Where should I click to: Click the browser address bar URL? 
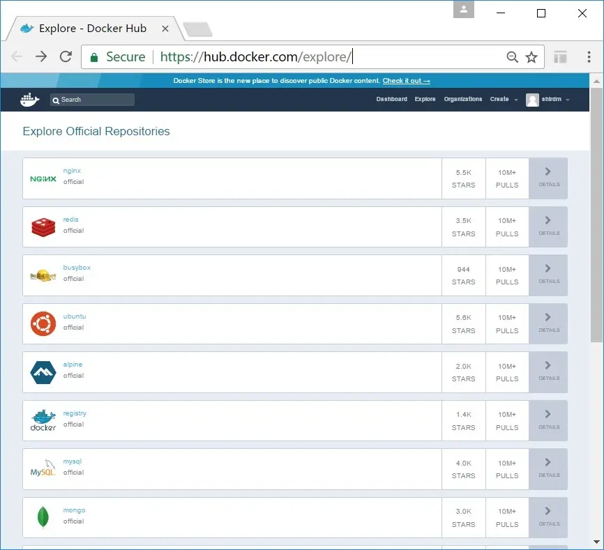click(256, 57)
